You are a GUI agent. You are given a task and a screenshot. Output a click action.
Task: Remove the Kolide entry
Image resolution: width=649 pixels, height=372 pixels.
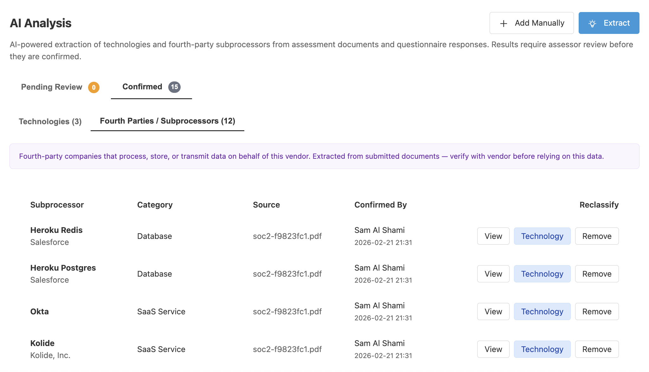coord(597,349)
